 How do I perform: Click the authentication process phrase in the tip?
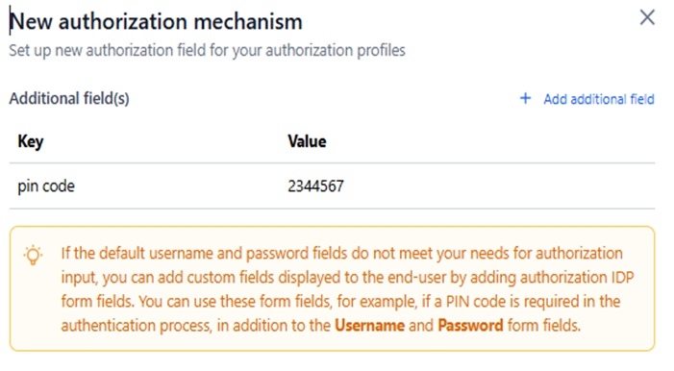pos(137,326)
